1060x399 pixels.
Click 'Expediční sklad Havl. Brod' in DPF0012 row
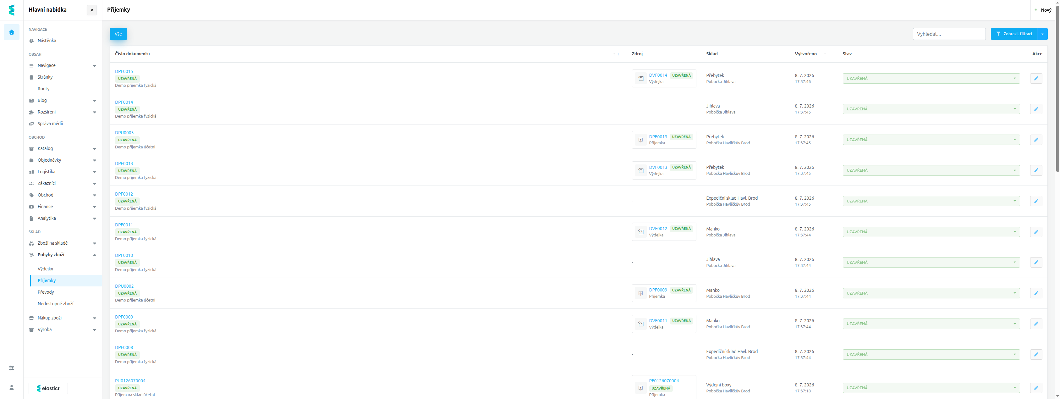tap(732, 198)
